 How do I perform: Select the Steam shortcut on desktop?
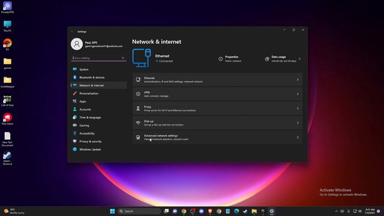[x=7, y=158]
